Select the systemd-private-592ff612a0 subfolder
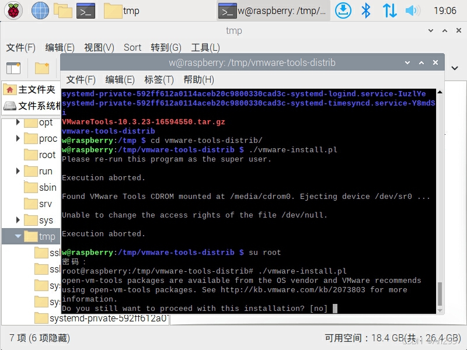The height and width of the screenshot is (350, 467). click(101, 318)
